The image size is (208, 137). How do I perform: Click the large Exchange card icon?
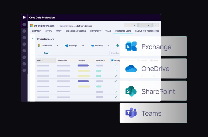tap(131, 46)
